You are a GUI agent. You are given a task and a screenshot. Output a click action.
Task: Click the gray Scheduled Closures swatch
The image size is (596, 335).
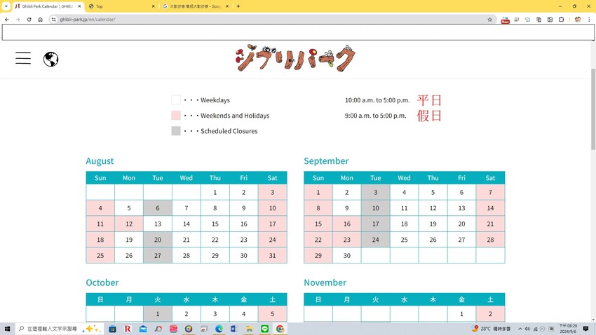tap(175, 131)
